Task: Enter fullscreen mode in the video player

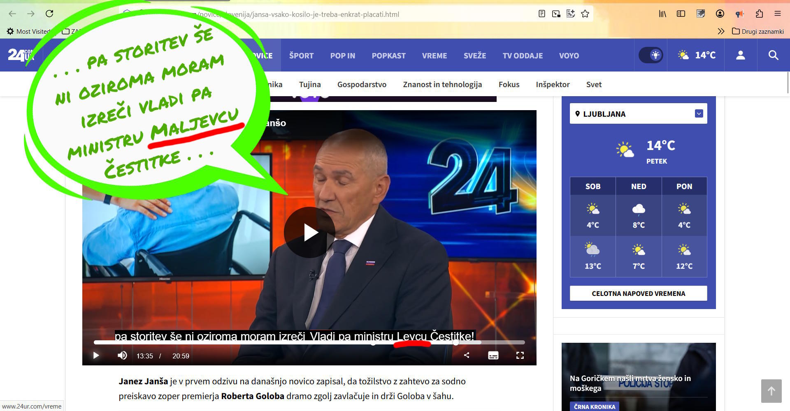Action: click(x=520, y=356)
